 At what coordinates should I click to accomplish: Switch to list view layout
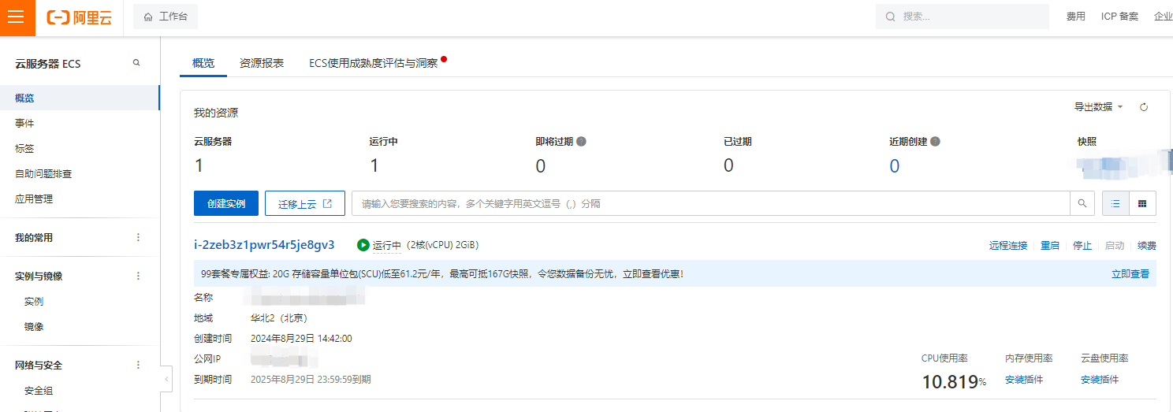coord(1115,203)
